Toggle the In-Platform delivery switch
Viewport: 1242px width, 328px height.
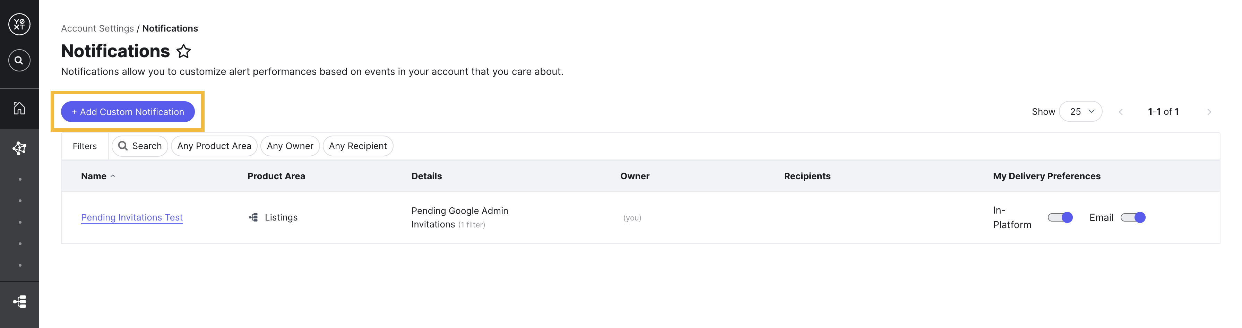[1060, 217]
